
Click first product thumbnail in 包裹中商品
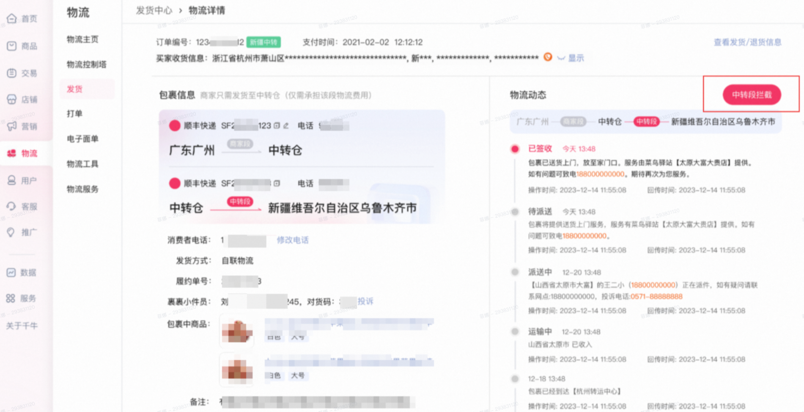click(x=237, y=332)
